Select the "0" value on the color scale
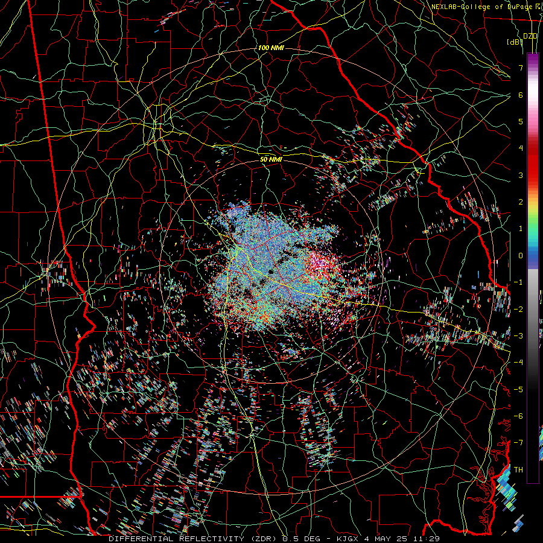The image size is (543, 543). [521, 256]
